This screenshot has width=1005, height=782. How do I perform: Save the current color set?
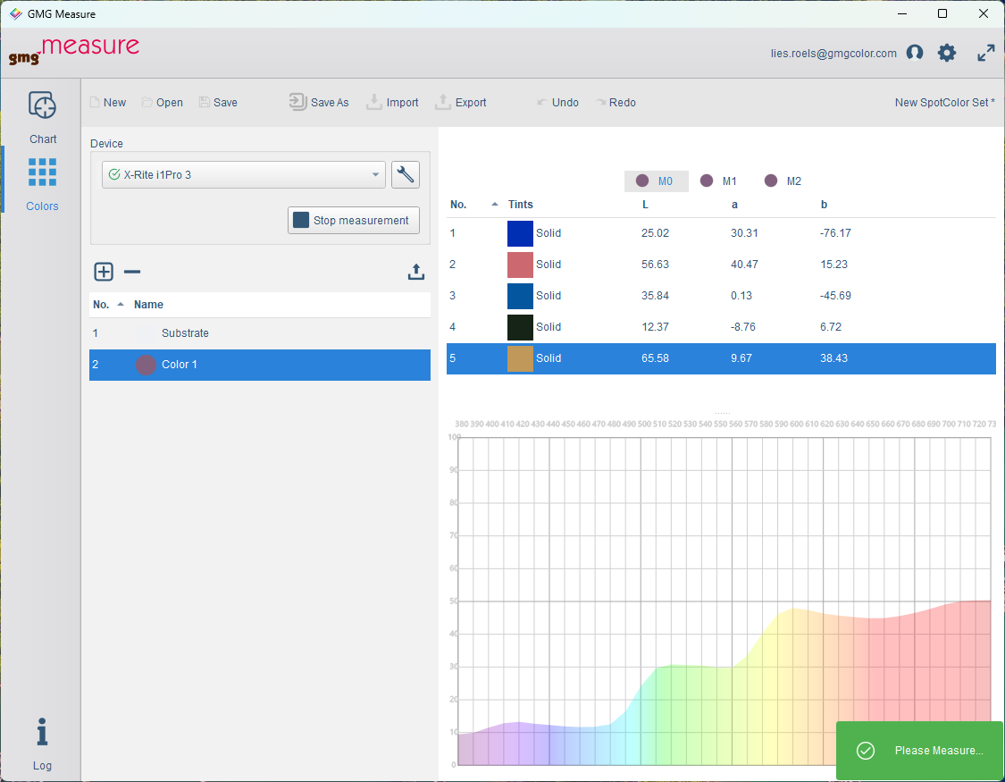pyautogui.click(x=218, y=103)
